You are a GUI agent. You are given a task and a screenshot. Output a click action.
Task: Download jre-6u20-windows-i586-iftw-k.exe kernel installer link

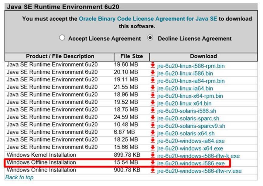198,156
